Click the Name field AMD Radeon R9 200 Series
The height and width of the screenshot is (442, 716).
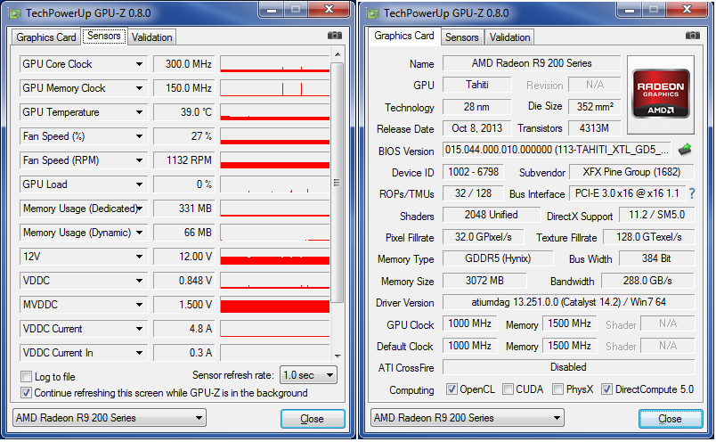click(532, 63)
